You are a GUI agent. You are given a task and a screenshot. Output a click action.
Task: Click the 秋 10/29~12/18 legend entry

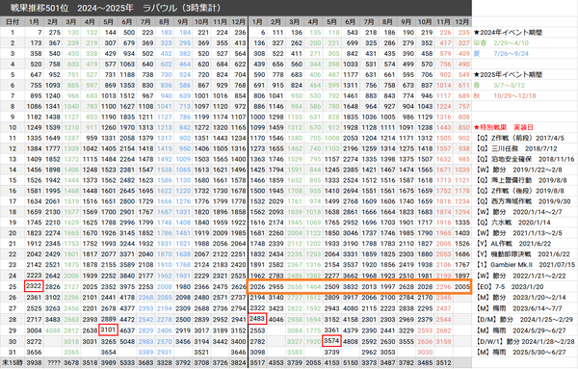point(505,95)
